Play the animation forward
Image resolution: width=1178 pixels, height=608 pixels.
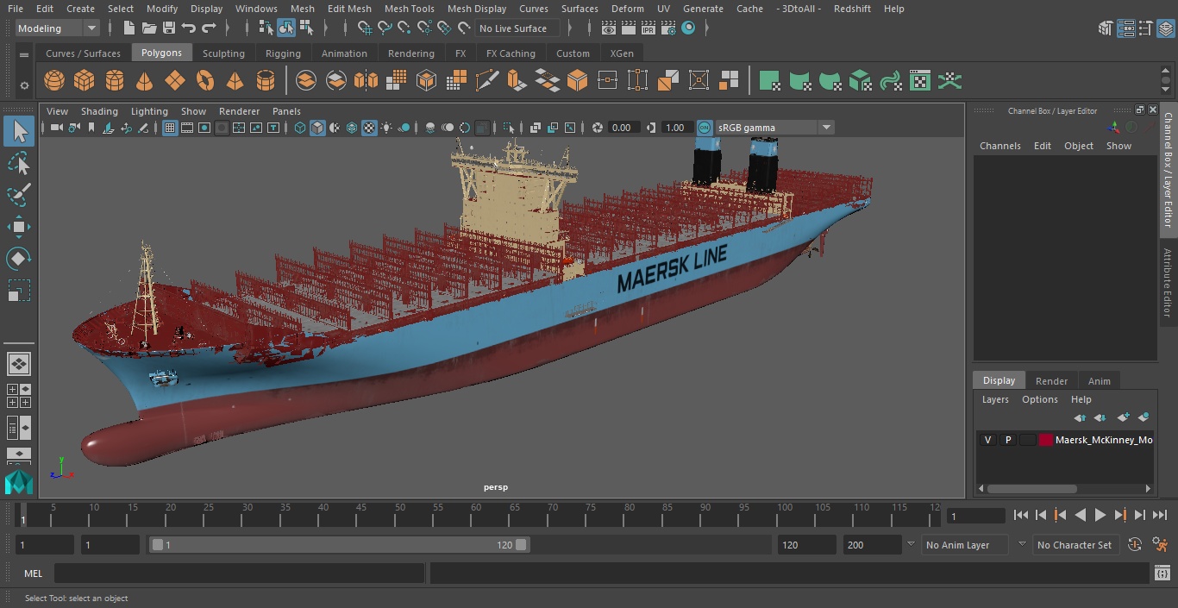[1100, 515]
